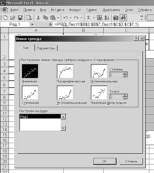Click the Chart Wizard icon
The image size is (154, 173).
[x=116, y=18]
